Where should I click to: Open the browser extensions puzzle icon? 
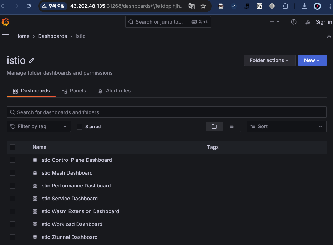tap(285, 6)
